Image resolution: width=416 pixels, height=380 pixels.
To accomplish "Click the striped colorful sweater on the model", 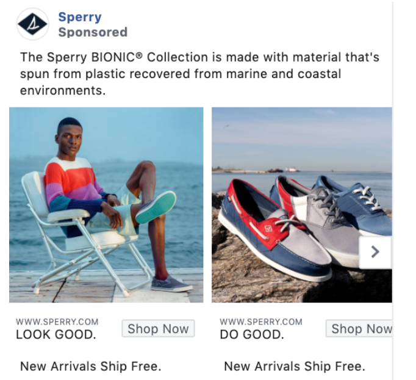I will coord(73,186).
